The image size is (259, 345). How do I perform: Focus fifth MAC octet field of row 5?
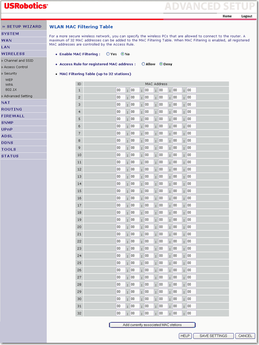pyautogui.click(x=177, y=119)
